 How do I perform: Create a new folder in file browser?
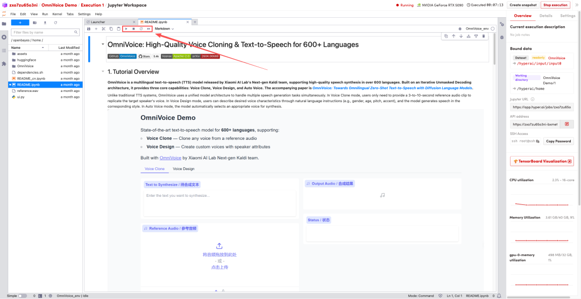point(35,23)
